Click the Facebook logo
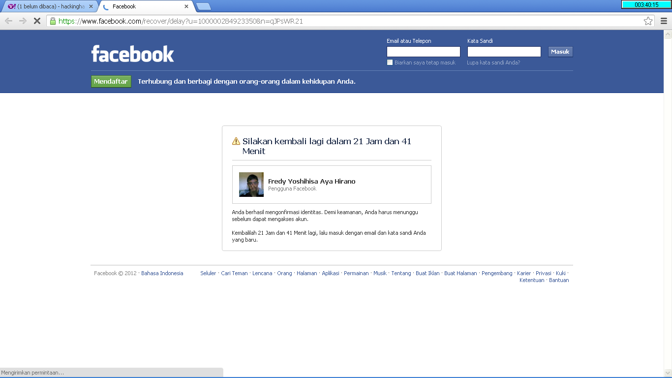 [133, 54]
